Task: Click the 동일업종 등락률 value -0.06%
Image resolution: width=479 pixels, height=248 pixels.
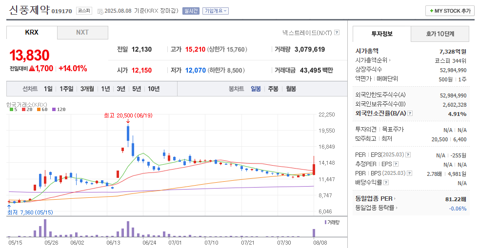Action: [x=458, y=209]
